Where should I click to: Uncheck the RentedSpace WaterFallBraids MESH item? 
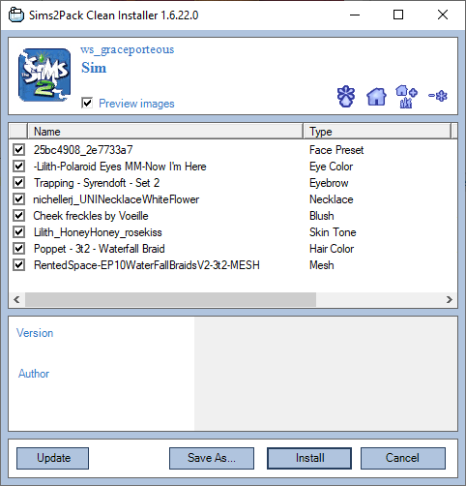coord(19,265)
